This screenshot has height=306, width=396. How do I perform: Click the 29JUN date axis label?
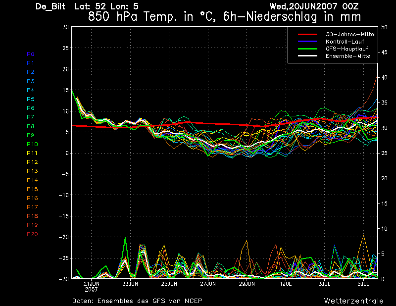pos(247,284)
